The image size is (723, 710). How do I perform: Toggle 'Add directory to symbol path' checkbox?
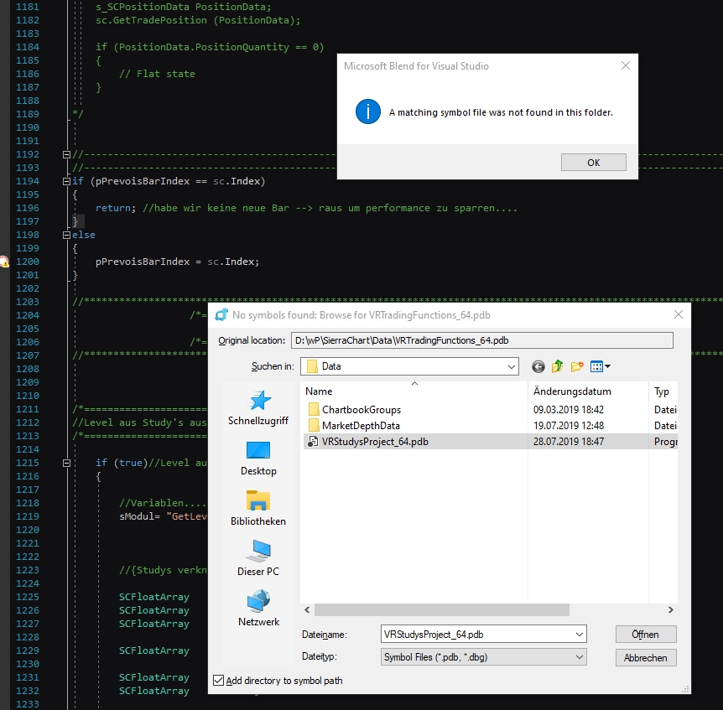219,680
